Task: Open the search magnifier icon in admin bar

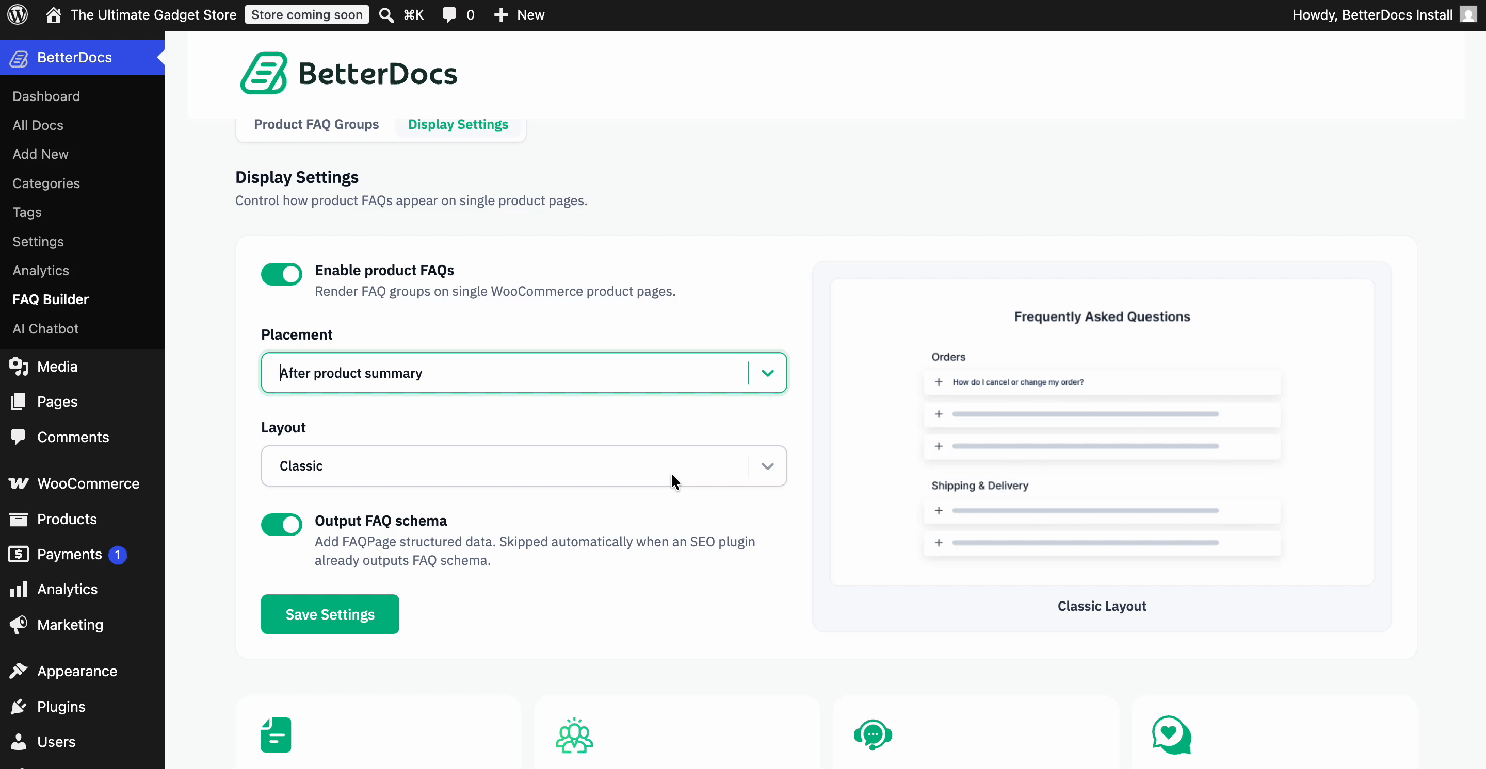Action: [x=386, y=15]
